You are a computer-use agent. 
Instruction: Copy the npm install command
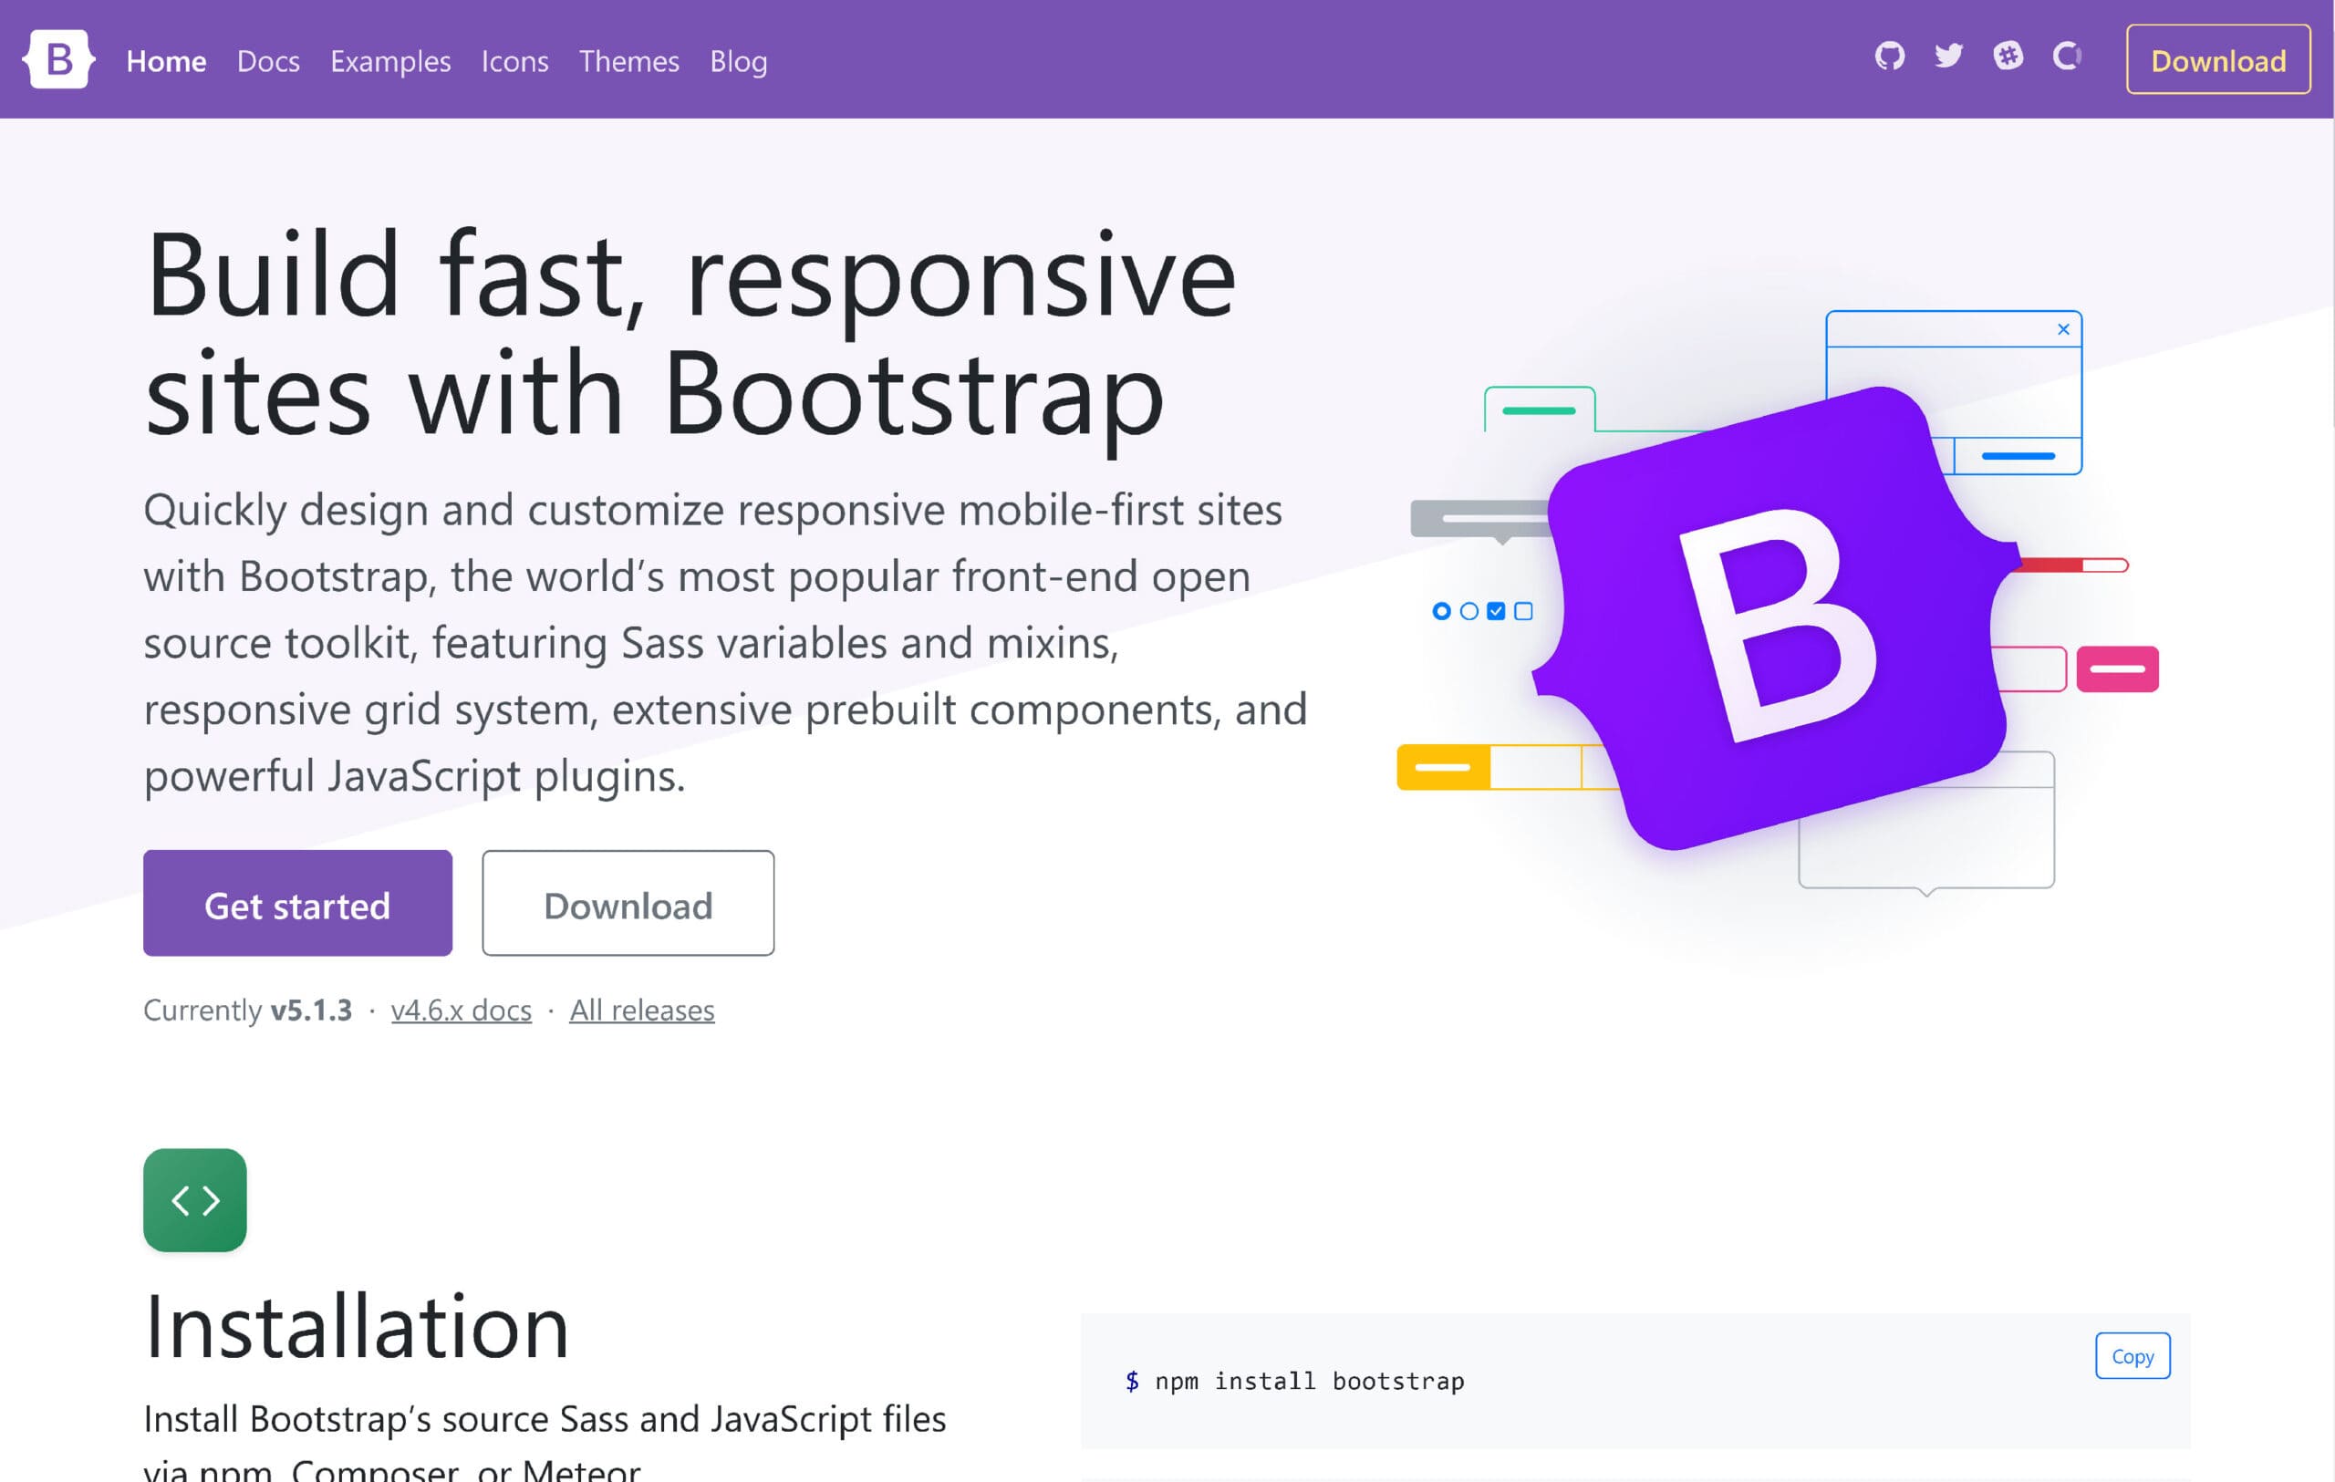(x=2132, y=1356)
